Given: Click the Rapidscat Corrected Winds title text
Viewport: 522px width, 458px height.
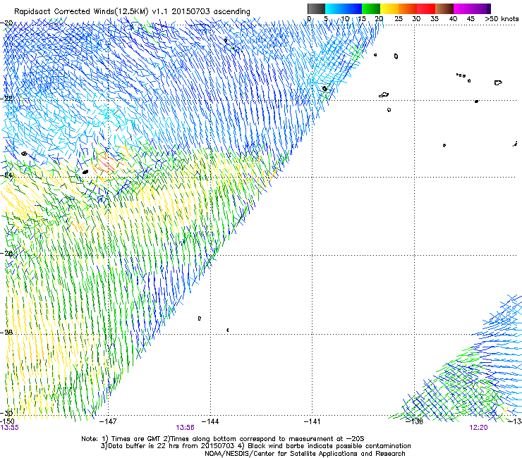Looking at the screenshot, I should (132, 12).
